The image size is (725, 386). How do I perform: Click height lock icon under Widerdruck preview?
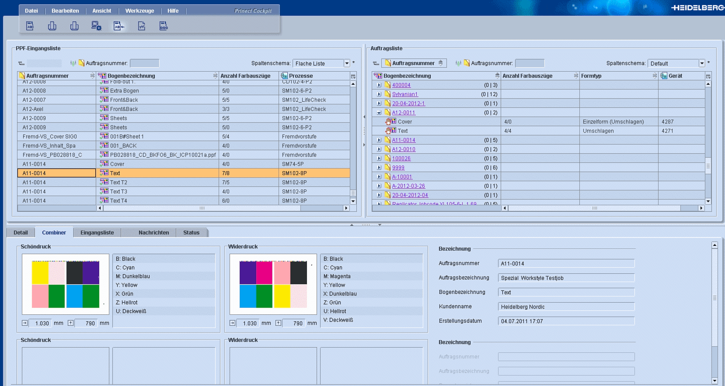click(x=278, y=323)
